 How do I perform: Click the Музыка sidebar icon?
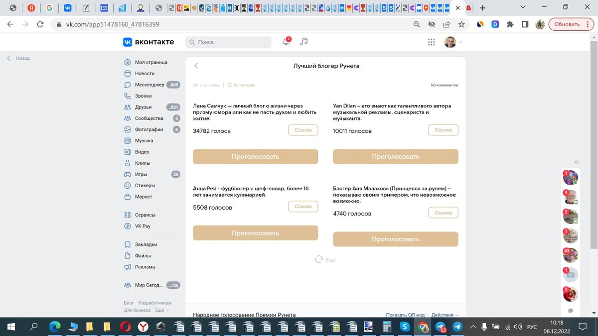128,140
